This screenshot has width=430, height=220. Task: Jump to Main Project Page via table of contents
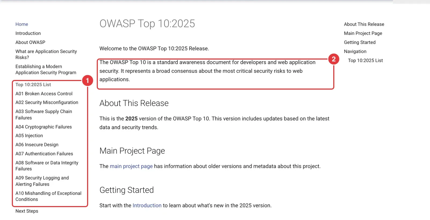coord(363,33)
